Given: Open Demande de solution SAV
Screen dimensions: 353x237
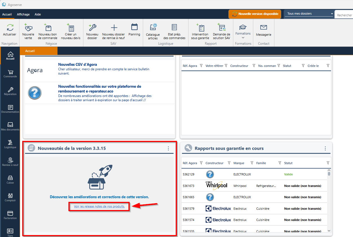Looking at the screenshot, I should point(221,31).
